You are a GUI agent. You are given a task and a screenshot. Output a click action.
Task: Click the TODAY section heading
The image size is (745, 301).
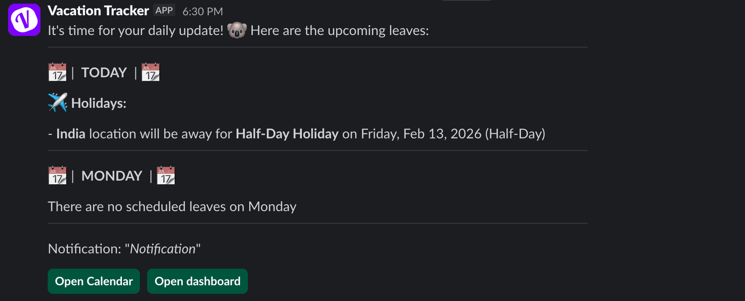104,72
